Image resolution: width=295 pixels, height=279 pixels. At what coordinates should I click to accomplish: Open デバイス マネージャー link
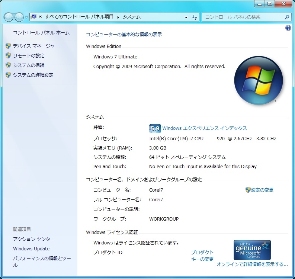pyautogui.click(x=36, y=46)
